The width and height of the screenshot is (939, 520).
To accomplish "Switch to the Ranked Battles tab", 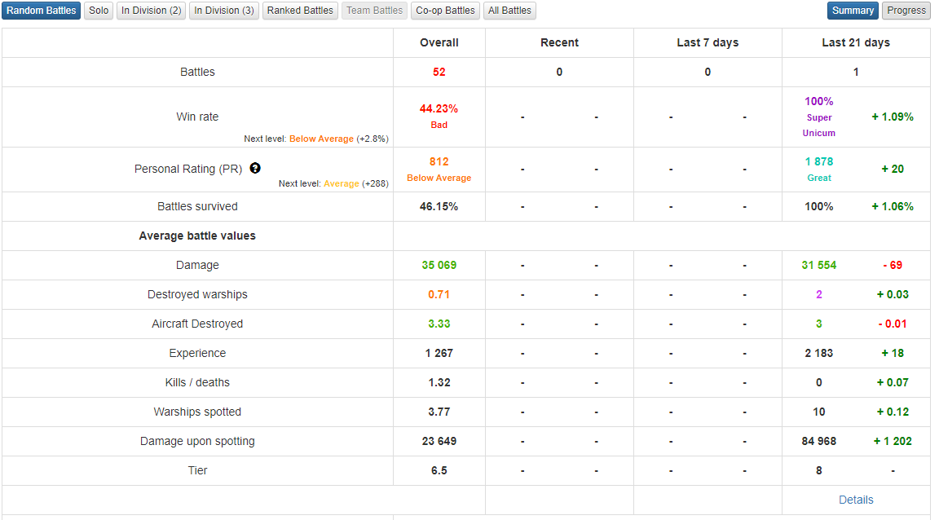I will point(300,11).
